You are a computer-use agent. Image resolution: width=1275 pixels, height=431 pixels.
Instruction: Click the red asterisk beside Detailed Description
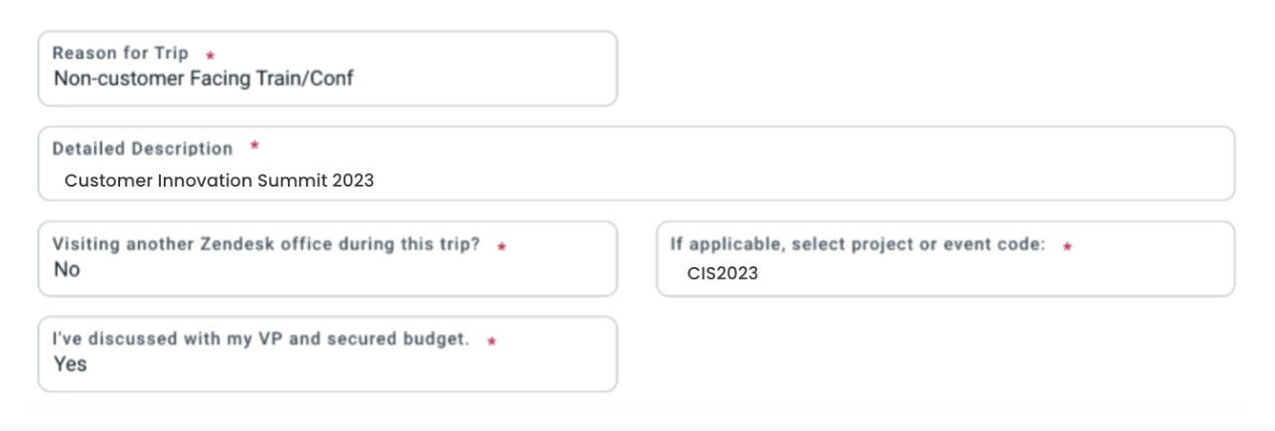(254, 147)
